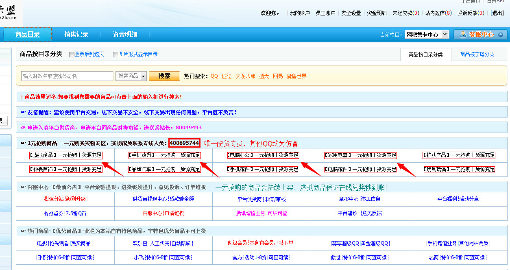Click the 魔兽世界 hot search link

click(x=296, y=76)
